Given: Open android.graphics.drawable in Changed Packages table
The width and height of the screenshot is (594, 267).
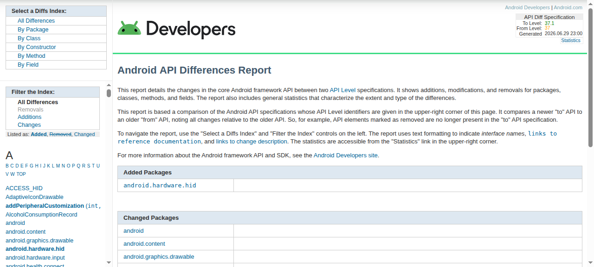Looking at the screenshot, I should pyautogui.click(x=159, y=257).
